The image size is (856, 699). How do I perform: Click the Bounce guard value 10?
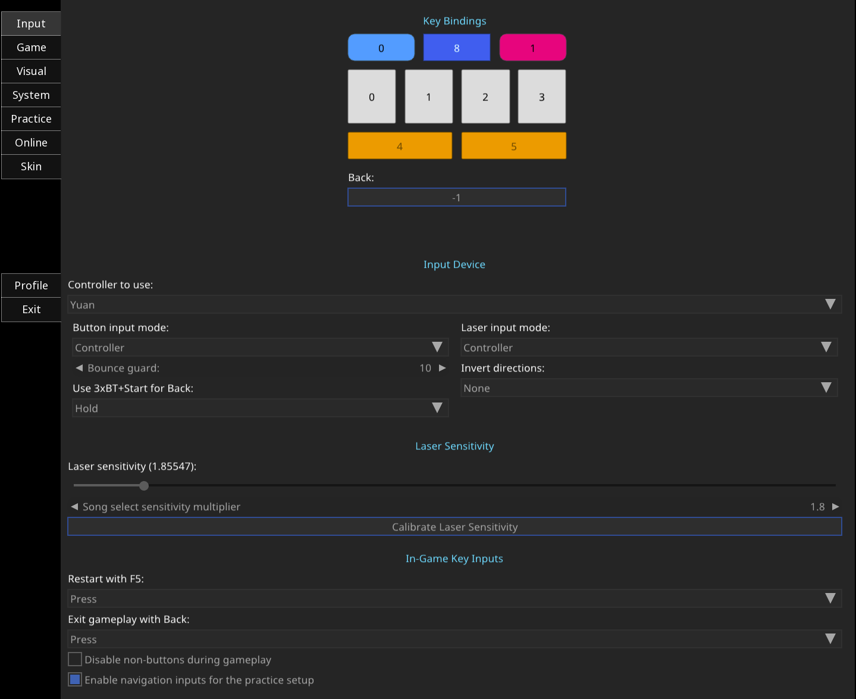coord(425,368)
